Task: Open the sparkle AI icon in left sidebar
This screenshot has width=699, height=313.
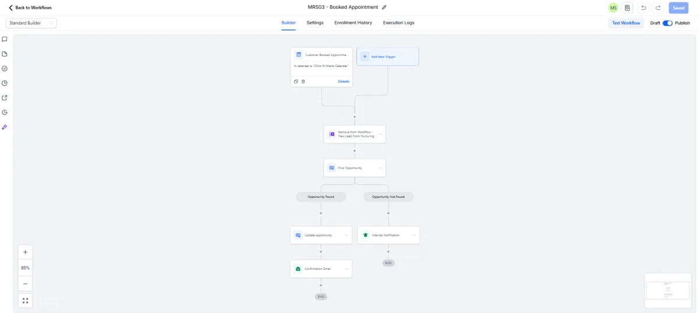Action: pyautogui.click(x=5, y=127)
